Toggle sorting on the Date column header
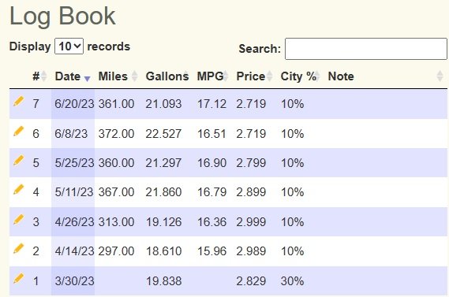This screenshot has height=297, width=449. coord(73,76)
